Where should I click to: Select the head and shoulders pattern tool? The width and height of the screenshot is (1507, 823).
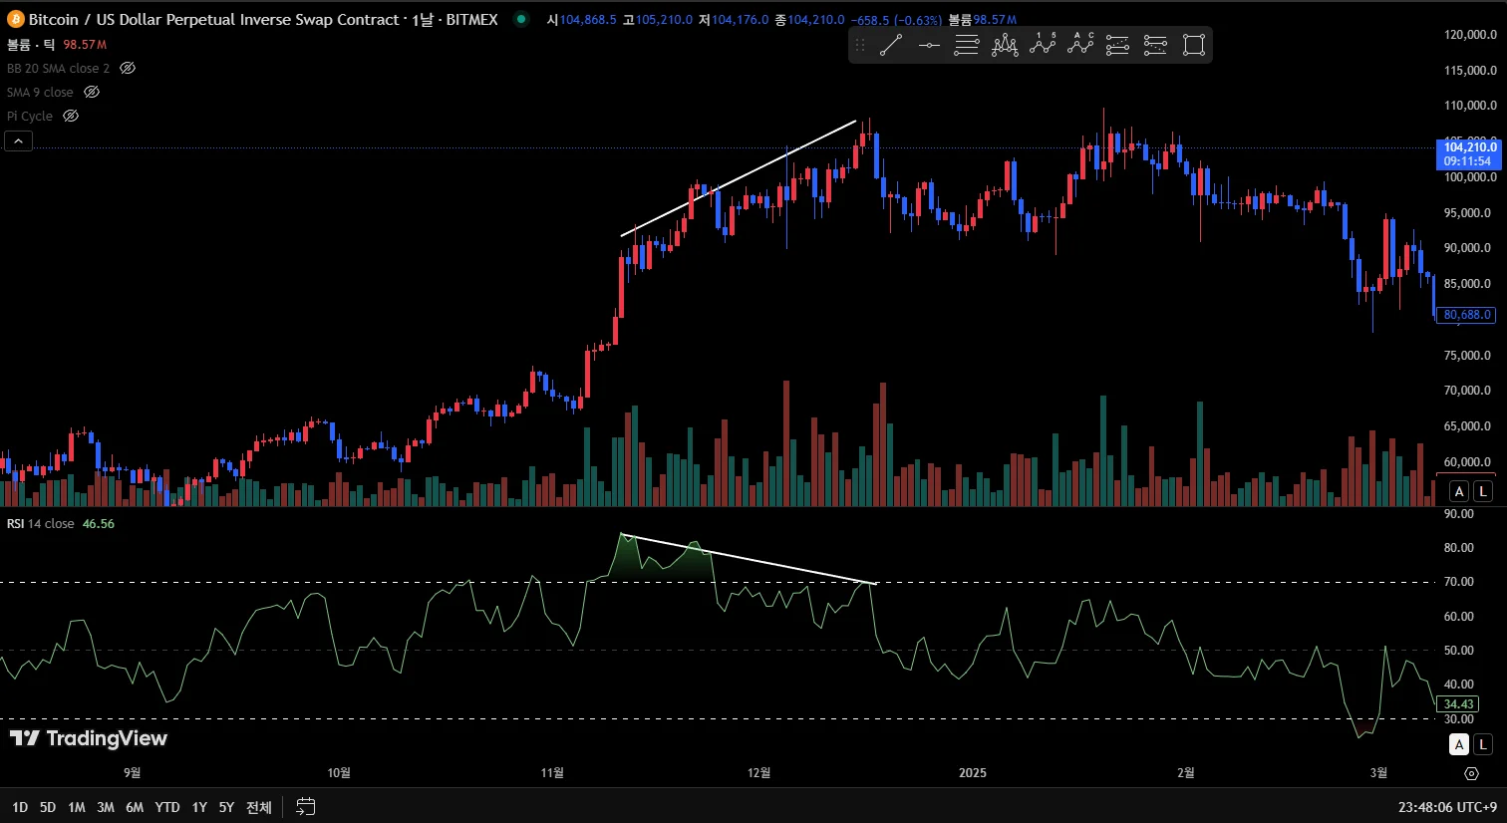(x=1005, y=45)
